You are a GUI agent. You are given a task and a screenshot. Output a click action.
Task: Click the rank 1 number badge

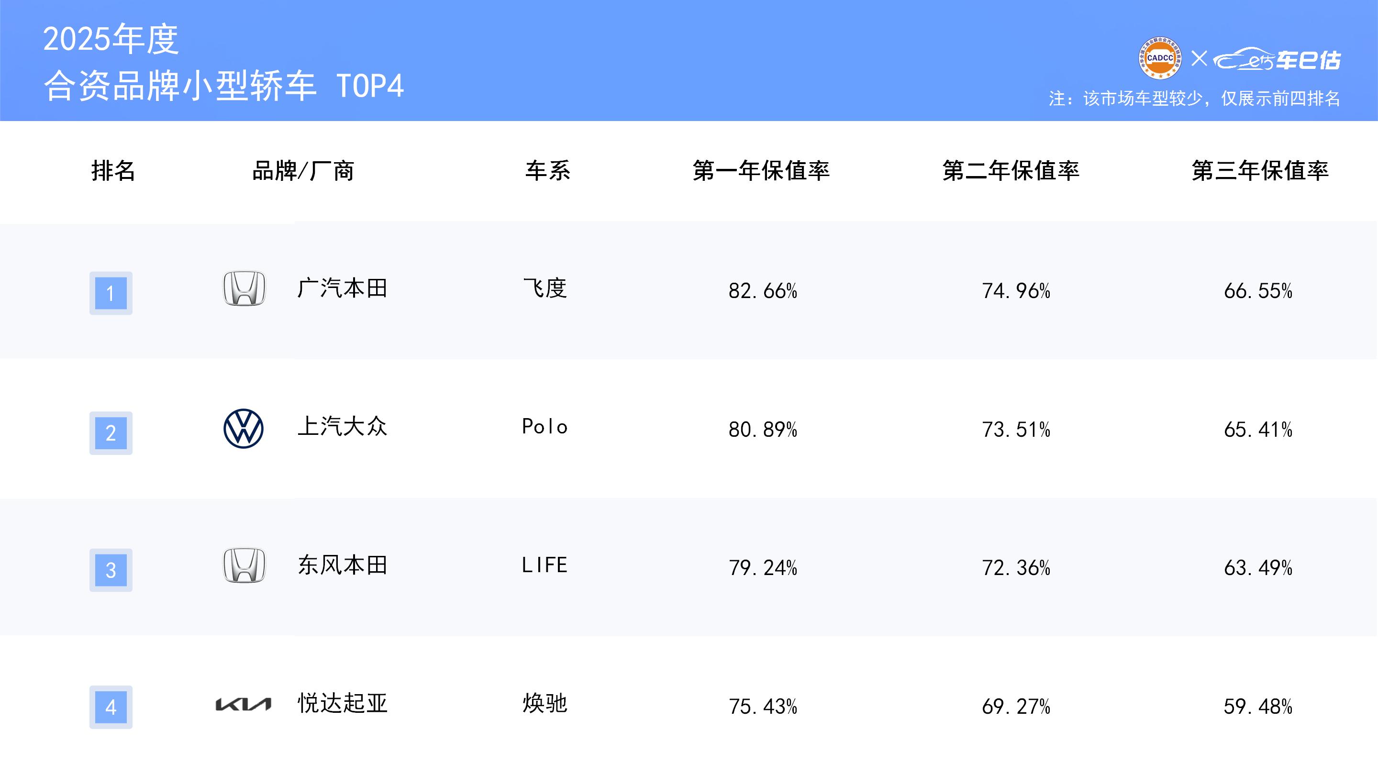(111, 293)
